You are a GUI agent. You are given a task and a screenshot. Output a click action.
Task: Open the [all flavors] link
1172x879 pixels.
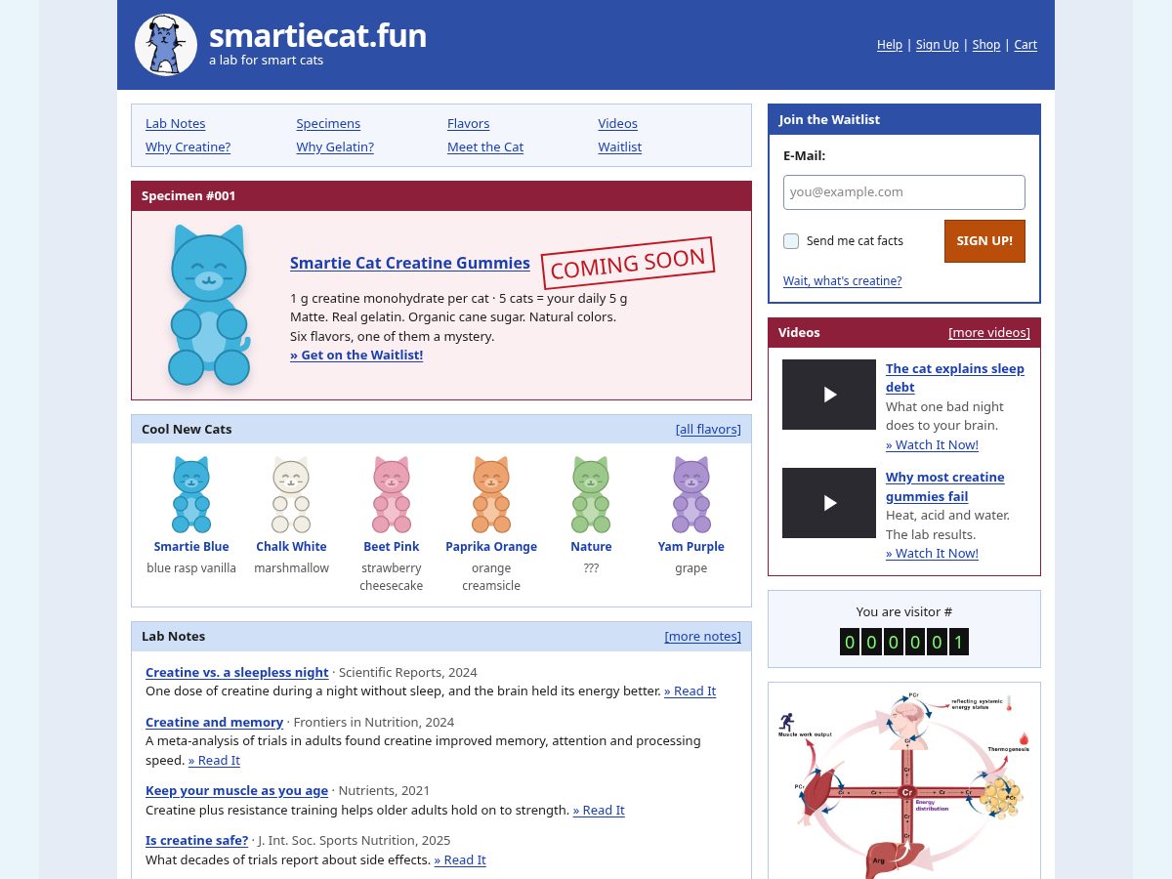tap(708, 430)
